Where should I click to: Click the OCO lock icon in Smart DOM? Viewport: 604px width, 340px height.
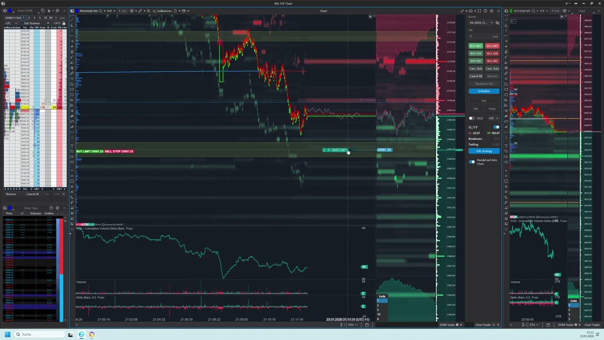tap(64, 23)
